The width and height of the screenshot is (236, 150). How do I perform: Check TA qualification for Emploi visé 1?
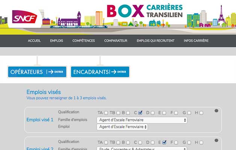pyautogui.click(x=106, y=113)
